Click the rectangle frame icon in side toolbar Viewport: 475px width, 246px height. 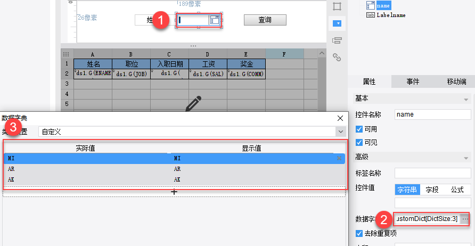tap(337, 6)
